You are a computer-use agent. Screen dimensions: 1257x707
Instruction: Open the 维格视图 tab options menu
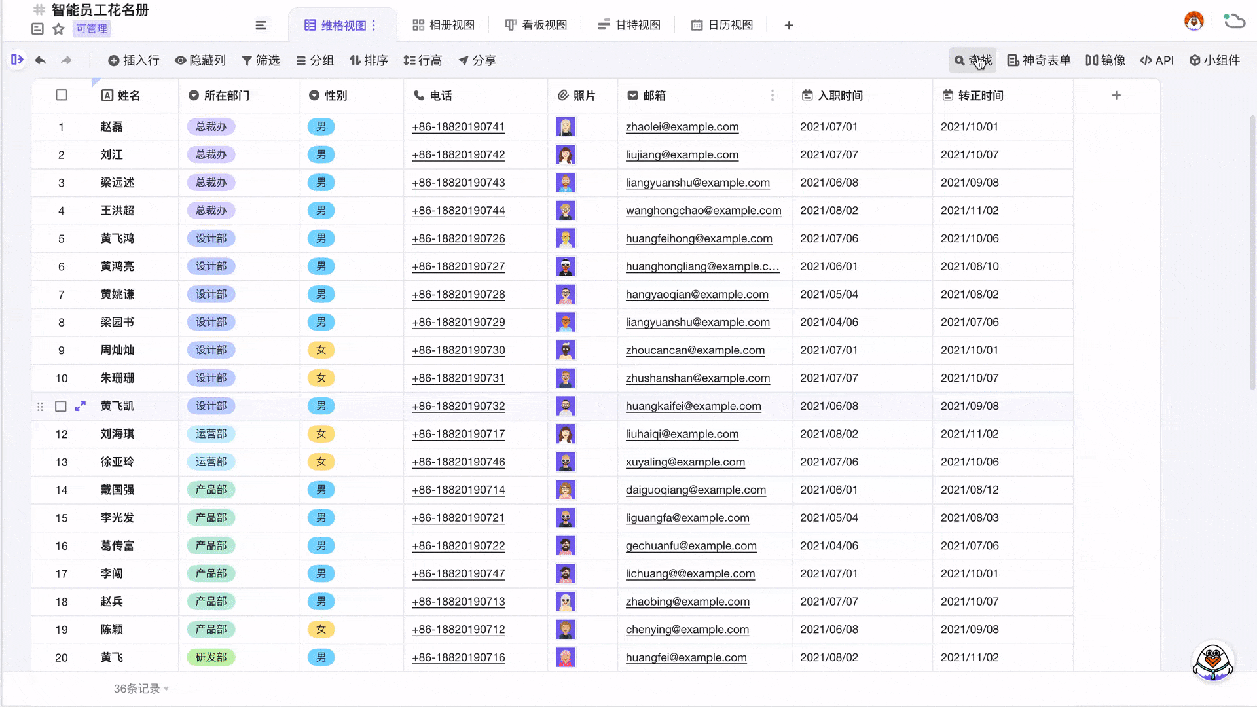tap(374, 25)
